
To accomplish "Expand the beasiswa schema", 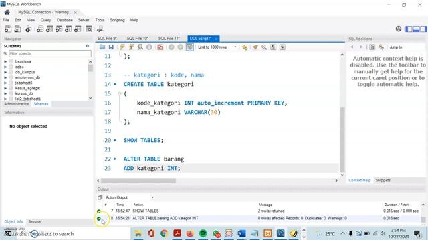I will click(5, 61).
